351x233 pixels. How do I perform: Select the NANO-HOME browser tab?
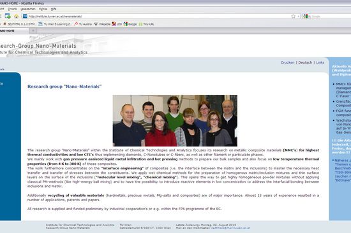[x=13, y=31]
